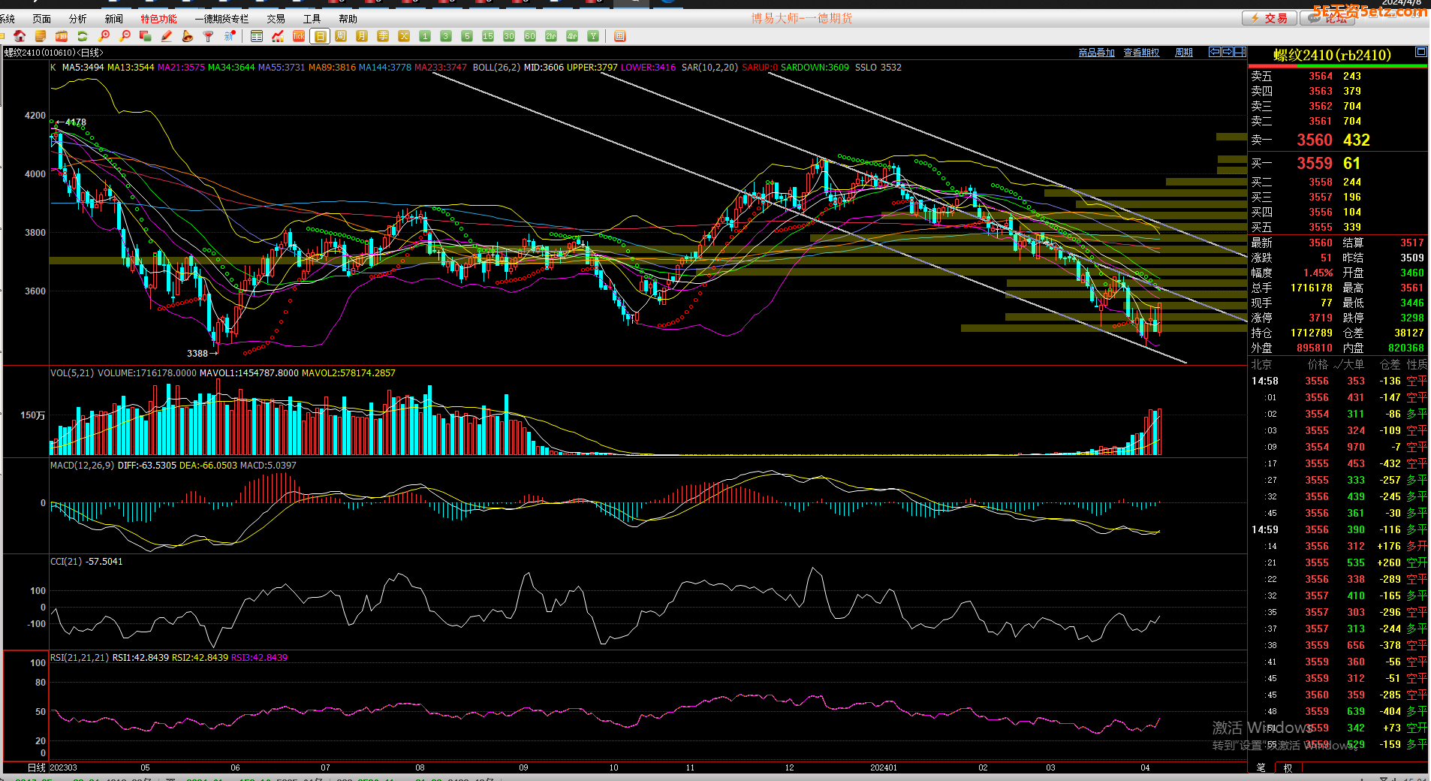Click the green refresh arrows icon
The width and height of the screenshot is (1431, 781).
(83, 36)
